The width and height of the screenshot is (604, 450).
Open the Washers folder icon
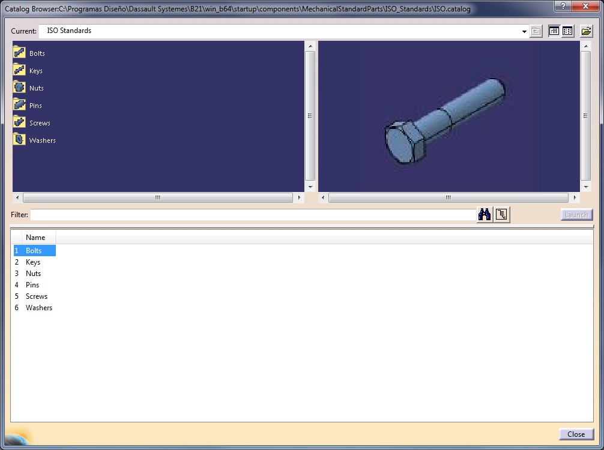point(19,140)
